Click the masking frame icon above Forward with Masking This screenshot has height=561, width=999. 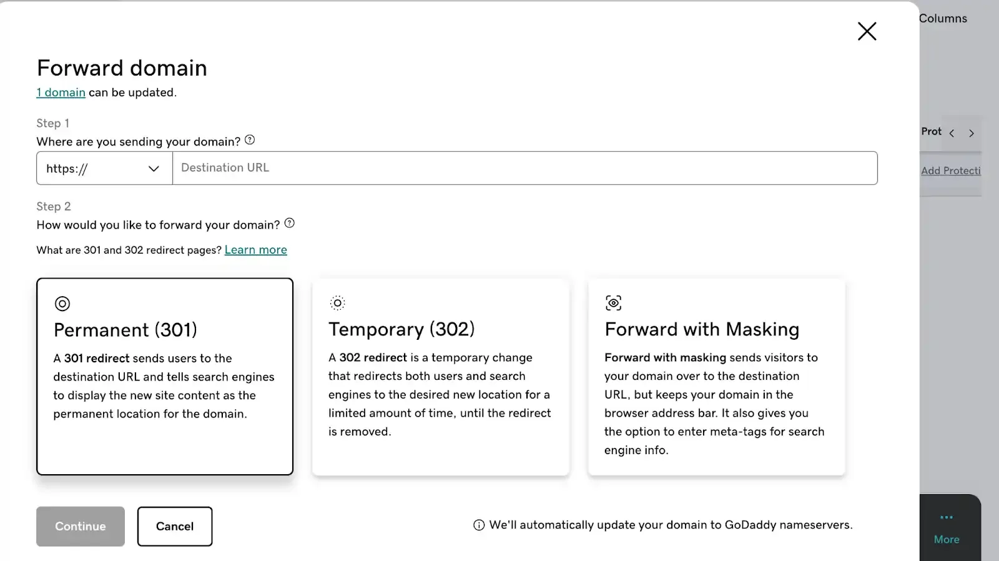coord(613,302)
